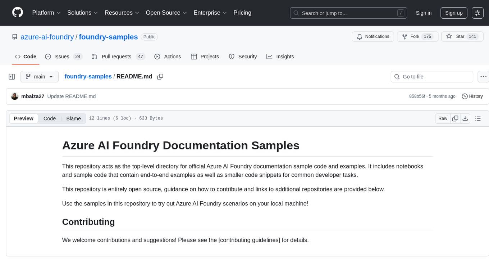Click the Contributing heading
The height and width of the screenshot is (275, 489).
tap(88, 222)
